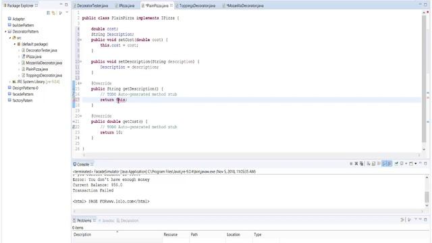Sort Problems by Location column header
The image size is (432, 243).
click(239, 235)
